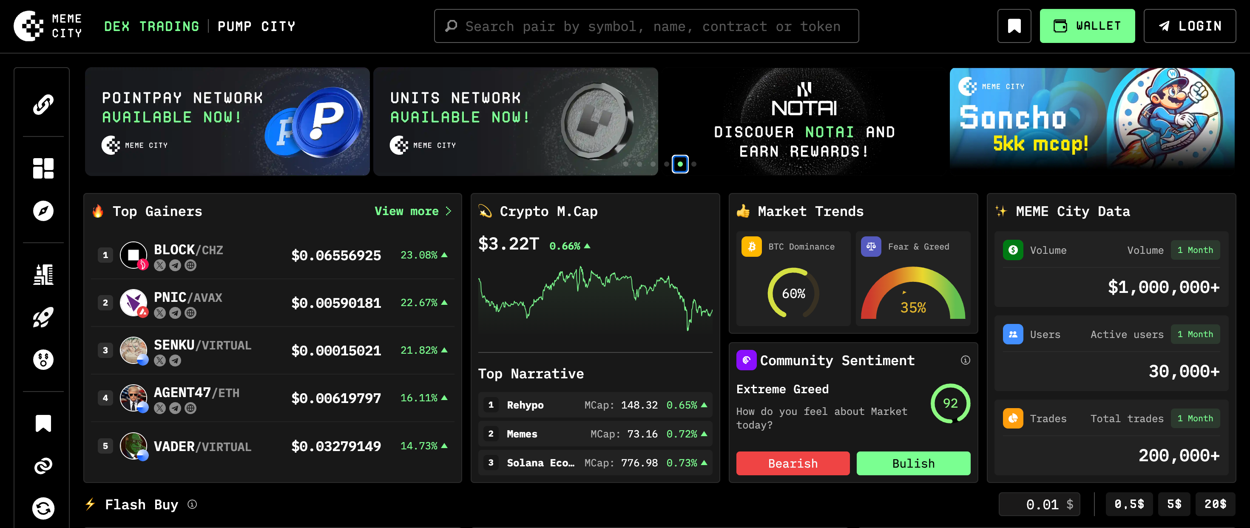Click the WALLET button
The width and height of the screenshot is (1250, 528).
[x=1087, y=26]
